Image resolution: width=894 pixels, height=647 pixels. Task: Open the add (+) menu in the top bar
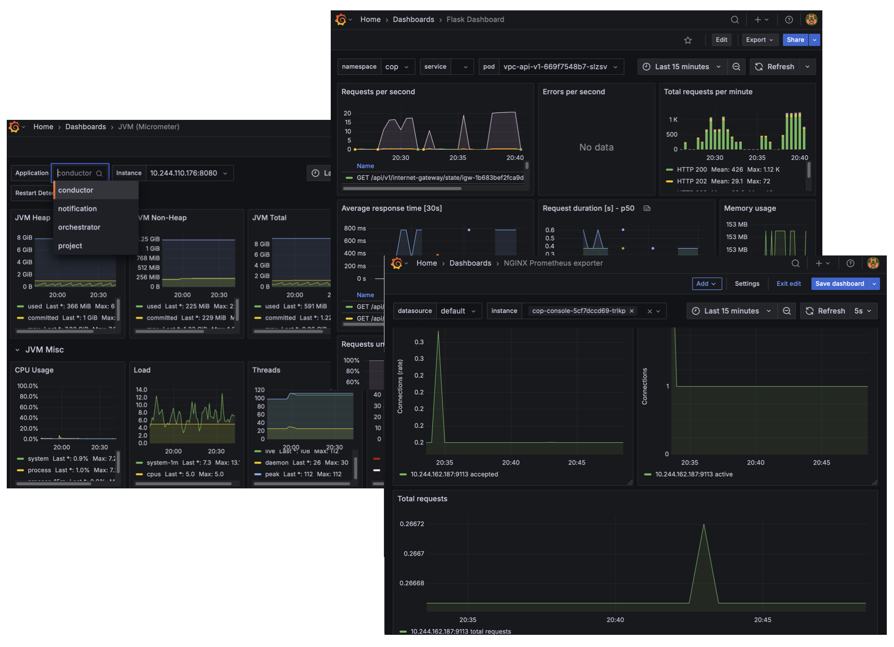pos(758,19)
